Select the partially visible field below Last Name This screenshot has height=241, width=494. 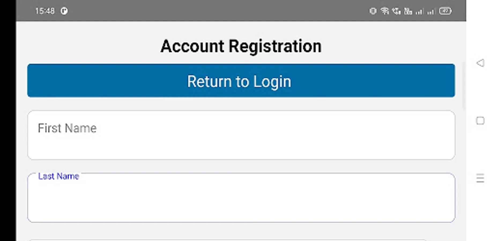[228, 240]
